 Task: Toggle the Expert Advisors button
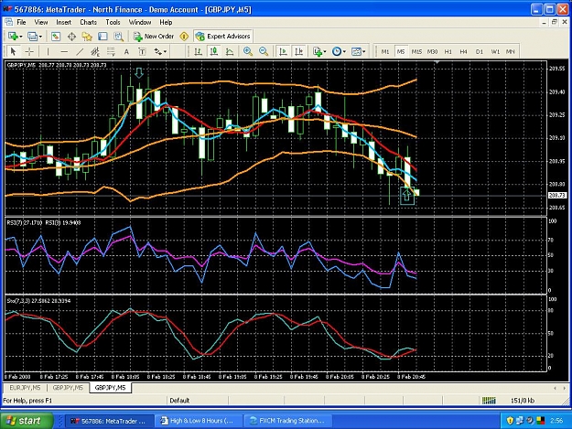point(223,37)
